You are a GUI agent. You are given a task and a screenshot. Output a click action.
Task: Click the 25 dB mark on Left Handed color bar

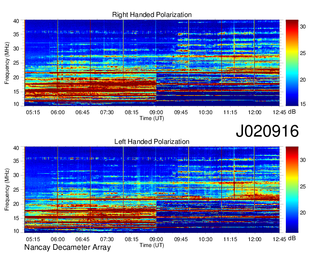[x=303, y=187]
